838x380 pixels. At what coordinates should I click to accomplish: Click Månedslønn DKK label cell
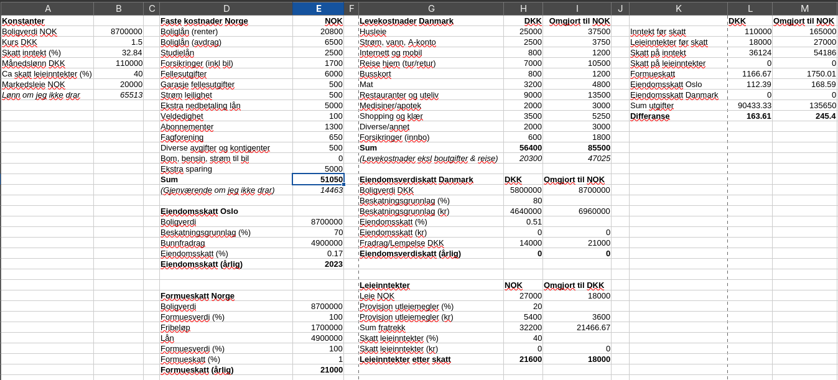[x=47, y=63]
